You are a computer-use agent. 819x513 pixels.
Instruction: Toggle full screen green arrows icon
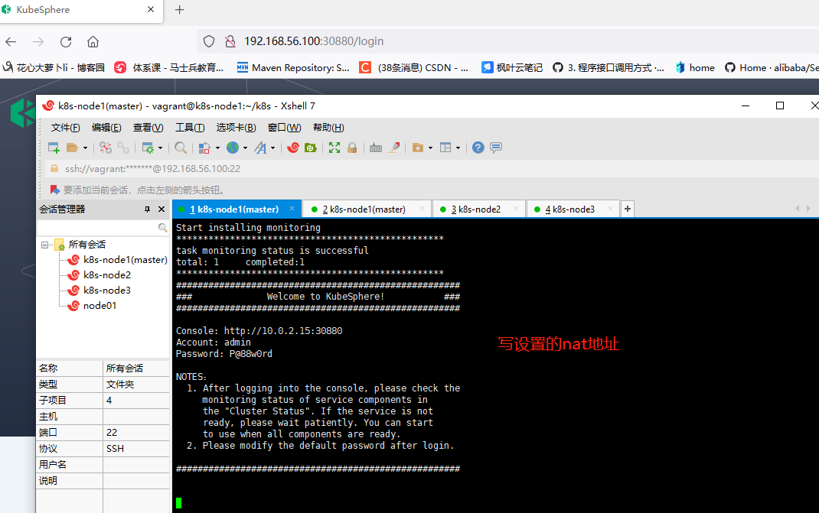[x=334, y=148]
